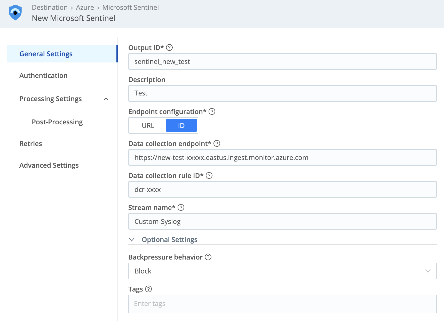Screen dimensions: 444x323
Task: Open the Output ID help tooltip
Action: click(x=170, y=47)
